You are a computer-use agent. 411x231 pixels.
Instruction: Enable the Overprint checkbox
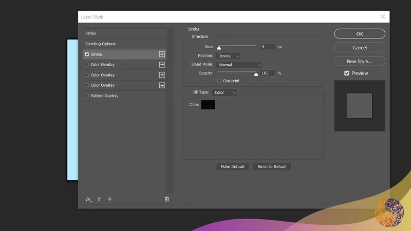pyautogui.click(x=219, y=81)
